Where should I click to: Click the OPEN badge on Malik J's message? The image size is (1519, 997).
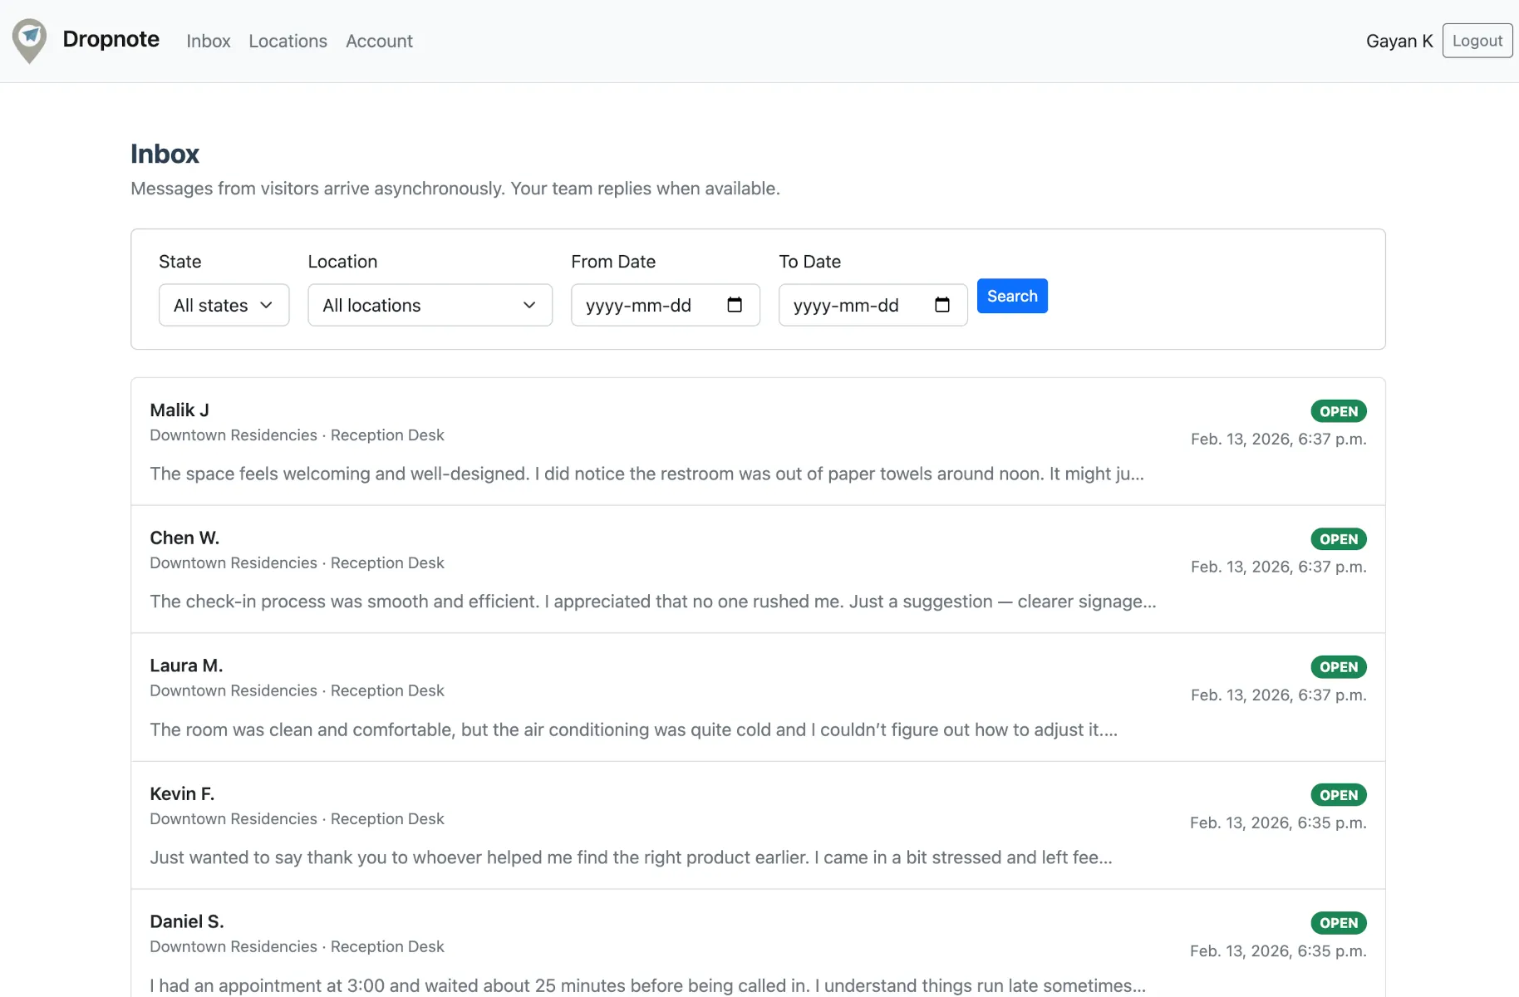[x=1338, y=411]
